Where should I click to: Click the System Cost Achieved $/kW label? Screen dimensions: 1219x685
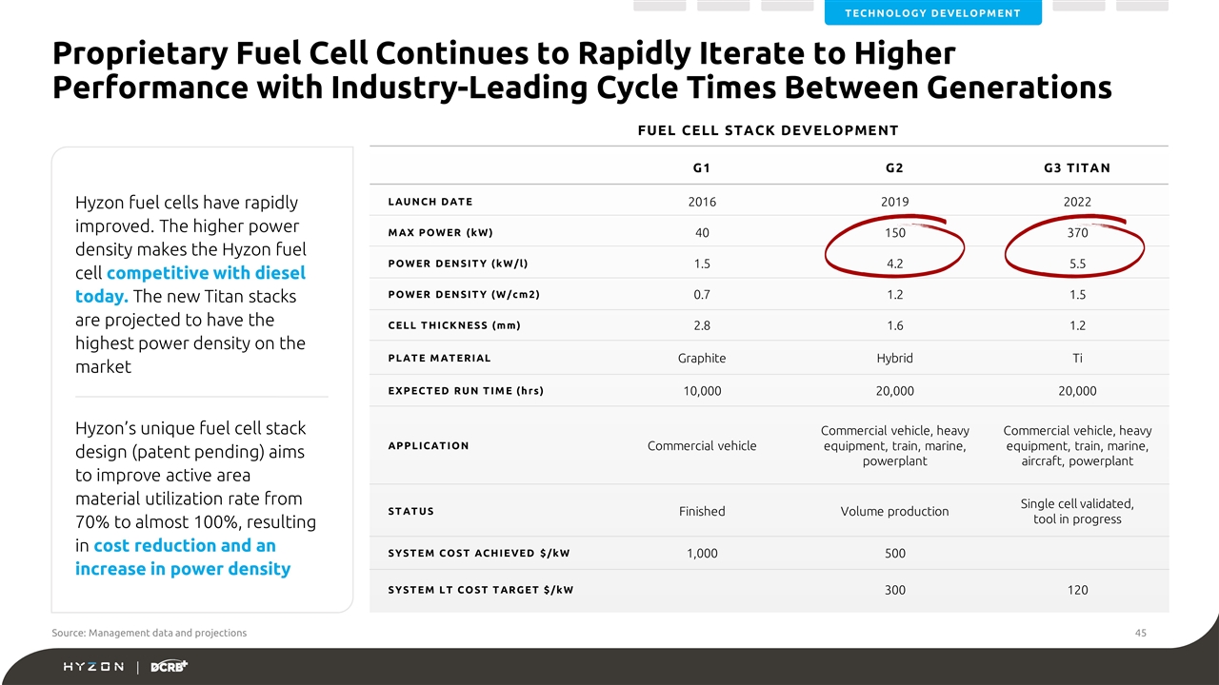(x=479, y=553)
